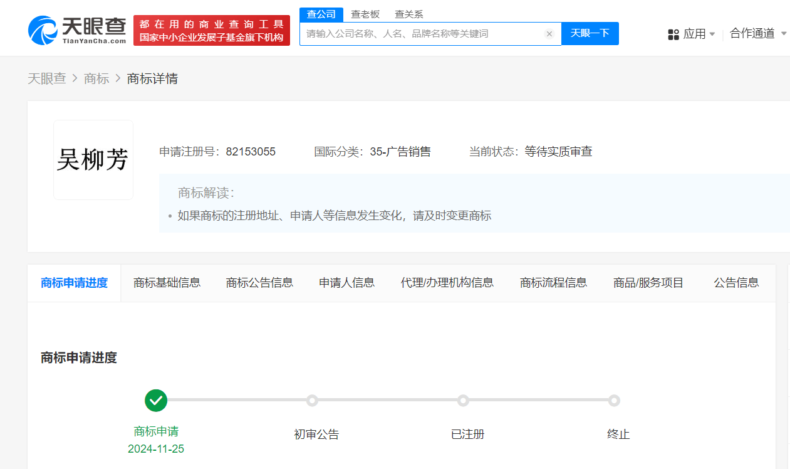Screen dimensions: 790x469
Task: Switch to the 商标申请进度 tab
Action: click(x=74, y=283)
